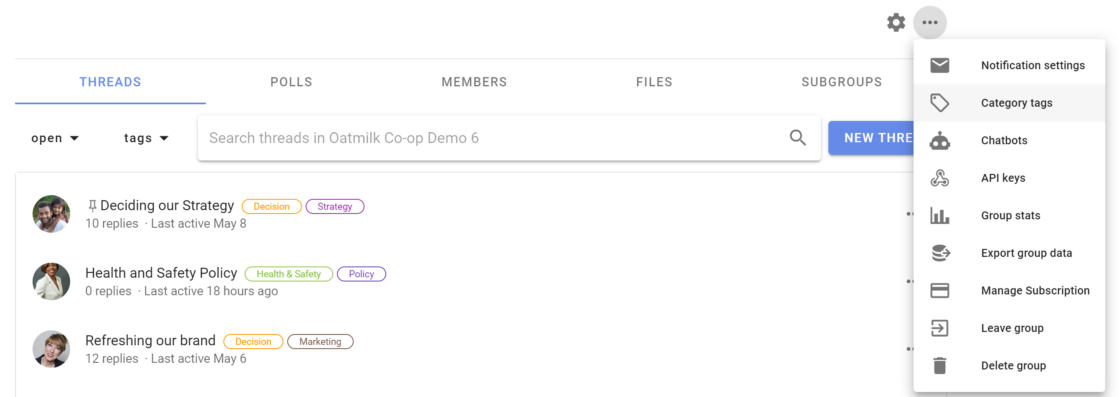Switch to the Polls tab
1119x397 pixels.
(x=291, y=82)
